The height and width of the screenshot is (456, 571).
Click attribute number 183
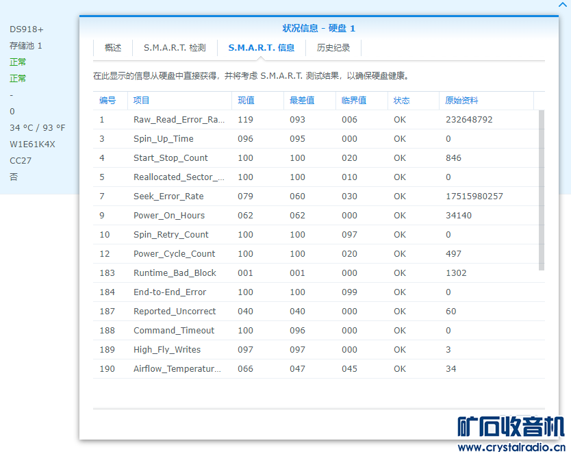pos(107,273)
